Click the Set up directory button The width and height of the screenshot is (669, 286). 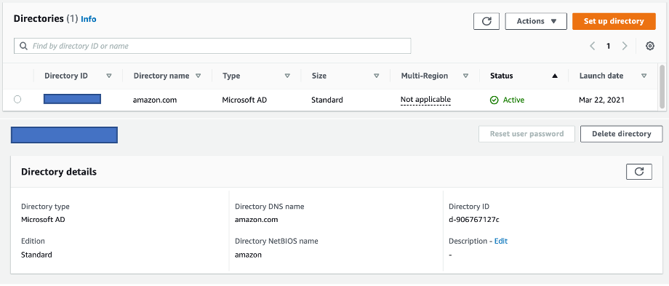(614, 21)
